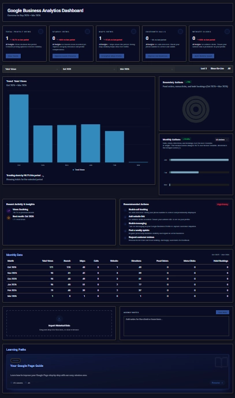Image resolution: width=235 pixels, height=398 pixels.
Task: Open the Mar 2026 end month dropdown
Action: pyautogui.click(x=146, y=69)
